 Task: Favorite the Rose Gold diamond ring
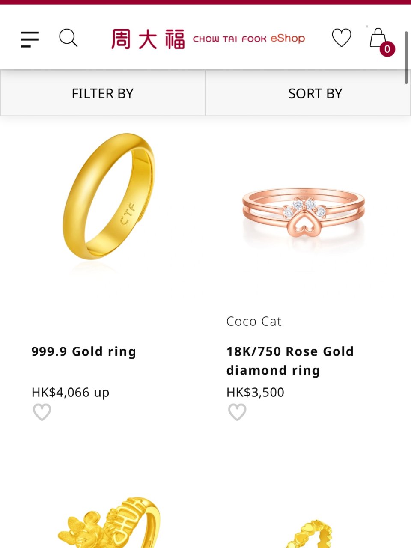[237, 412]
